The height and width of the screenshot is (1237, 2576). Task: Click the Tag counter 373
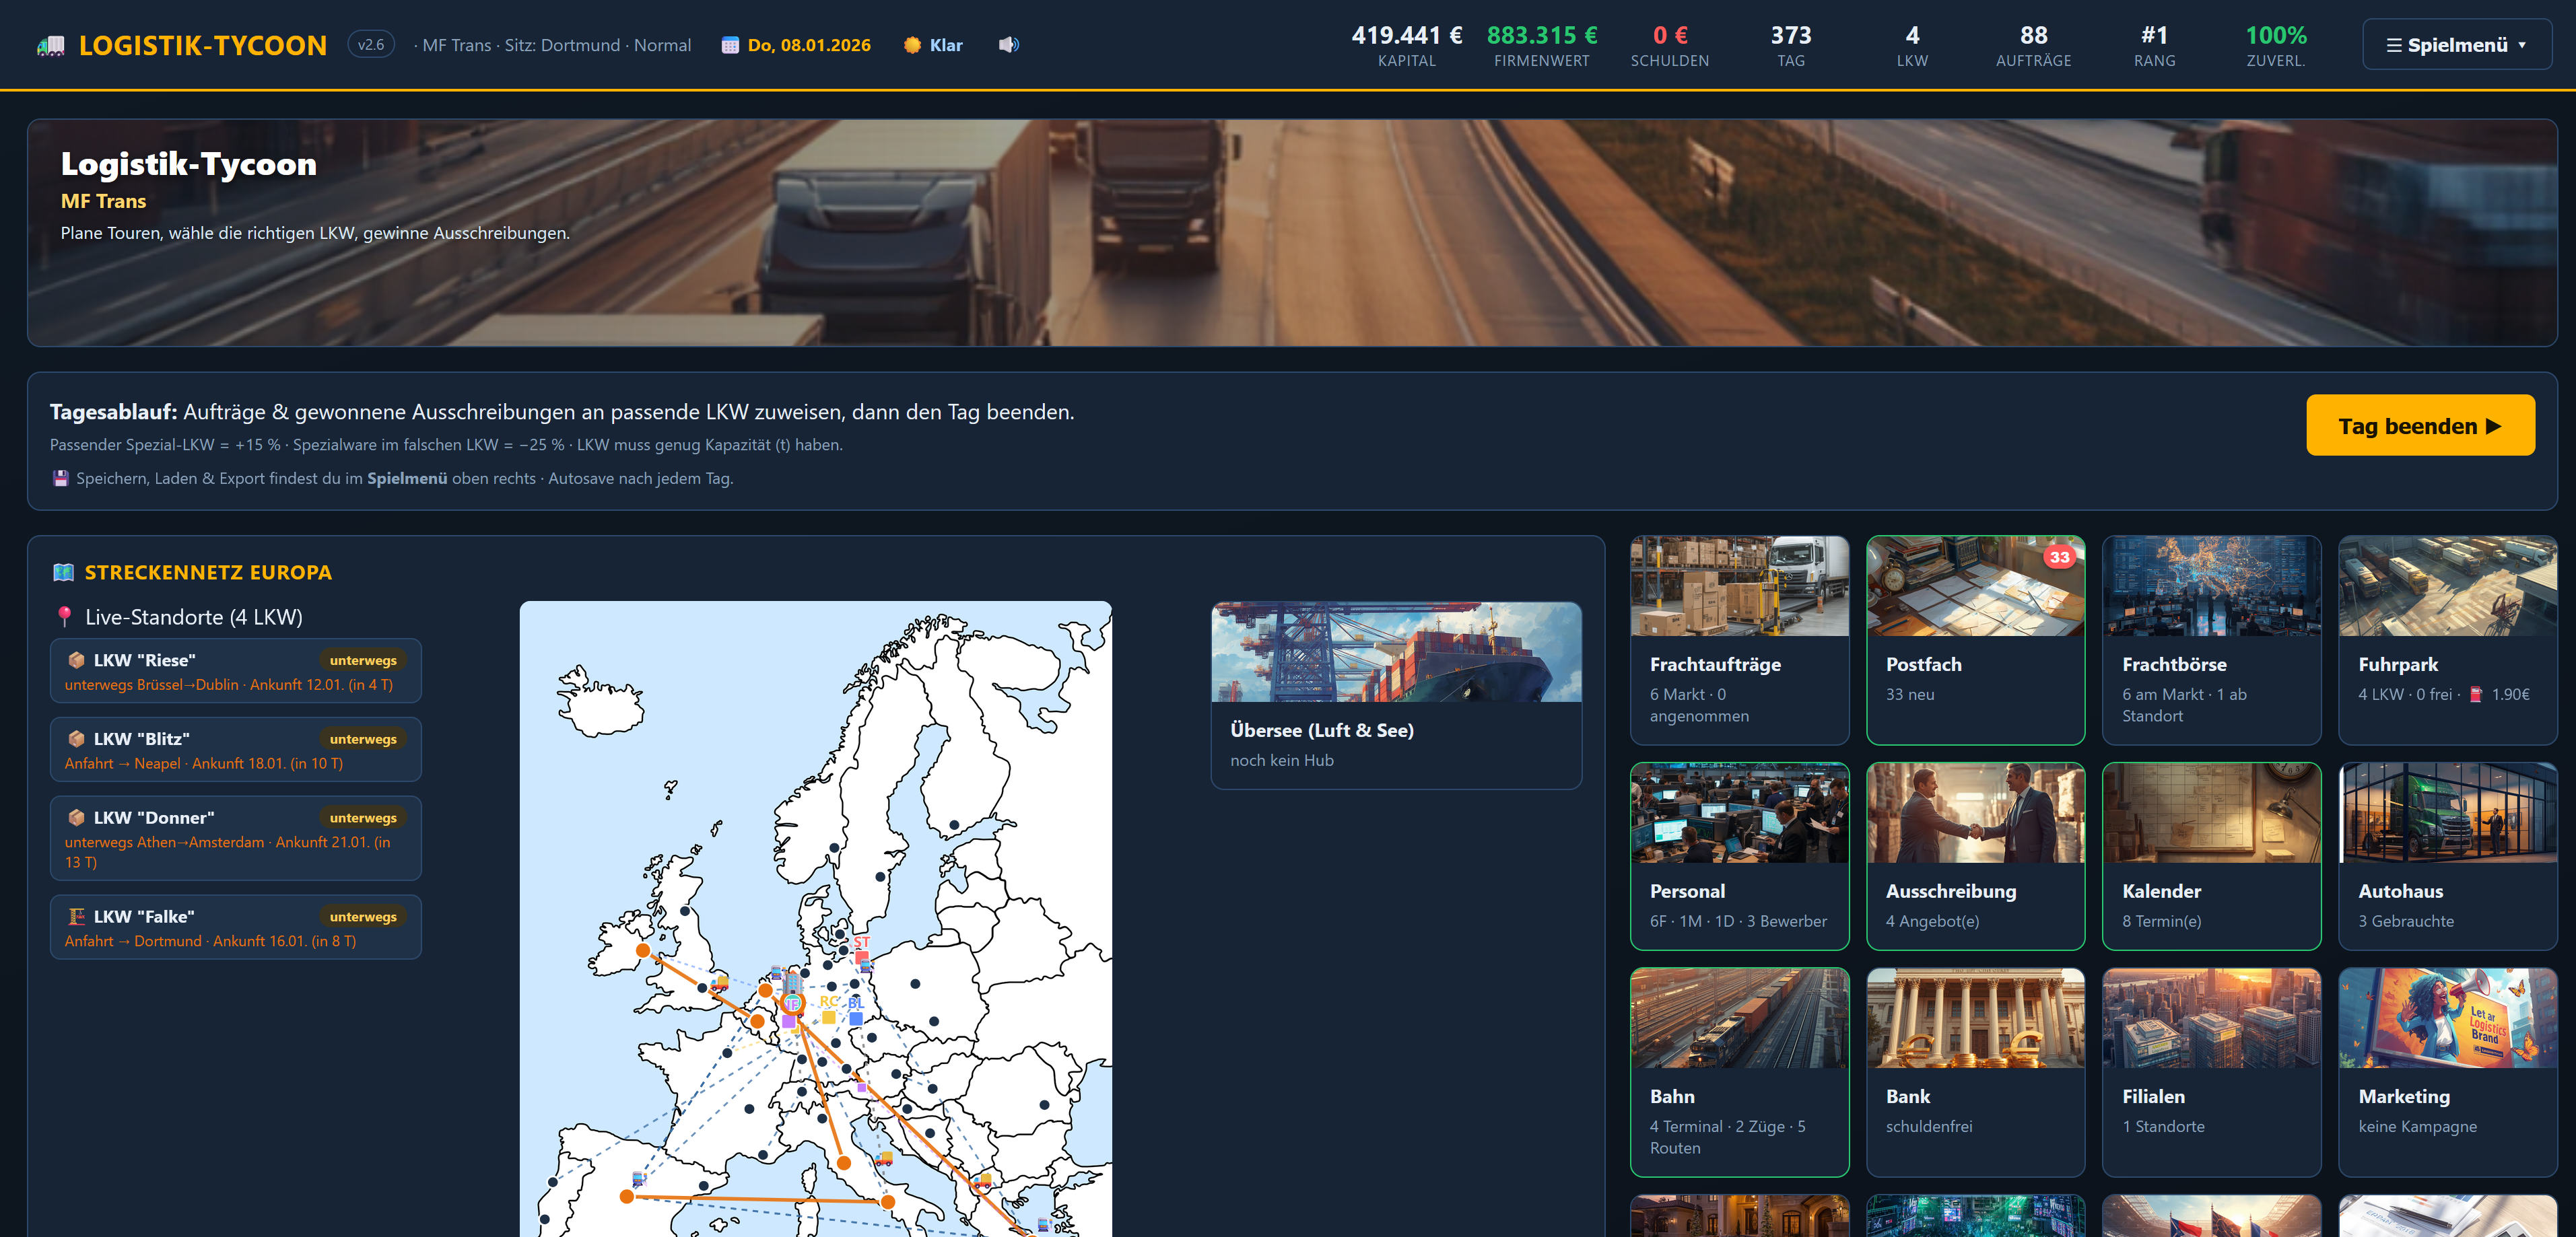[x=1791, y=35]
